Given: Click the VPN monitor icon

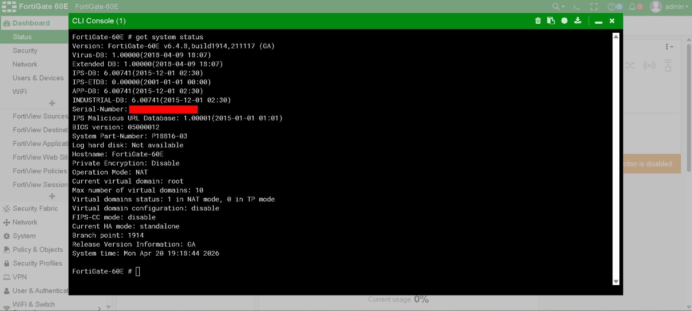Looking at the screenshot, I should [6, 277].
